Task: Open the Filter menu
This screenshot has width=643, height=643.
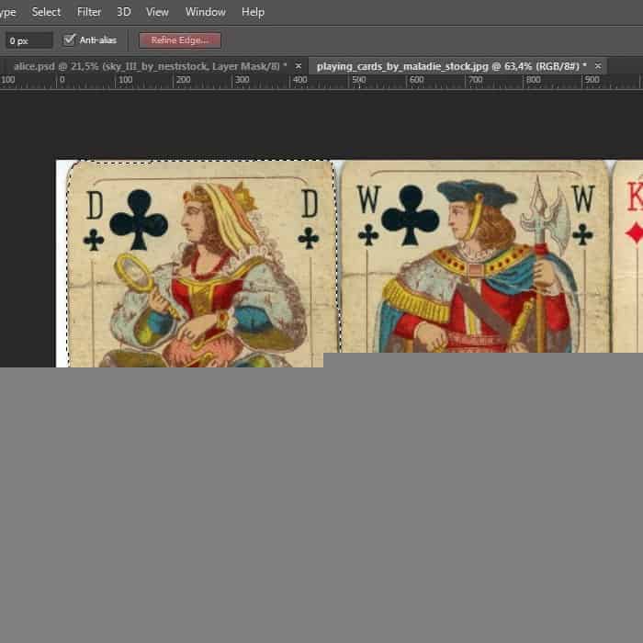Action: pos(89,12)
